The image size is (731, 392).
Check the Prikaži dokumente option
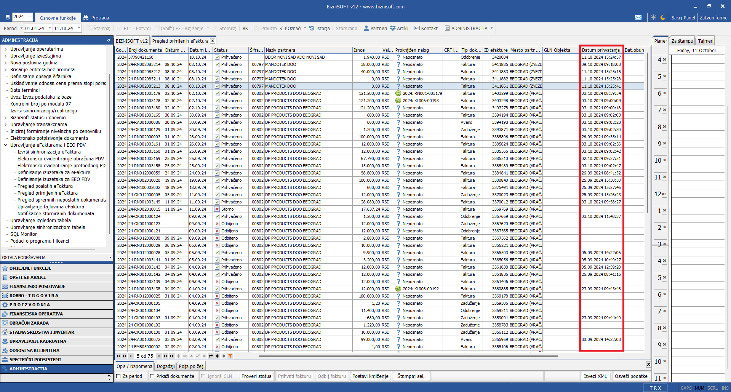pos(152,376)
